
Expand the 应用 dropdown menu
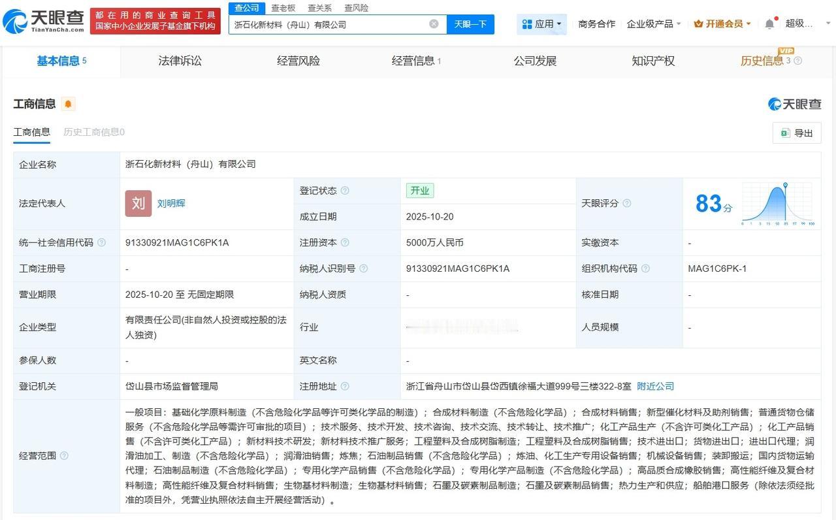tap(542, 24)
